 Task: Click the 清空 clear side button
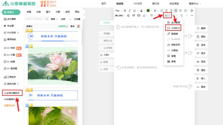pos(201,70)
